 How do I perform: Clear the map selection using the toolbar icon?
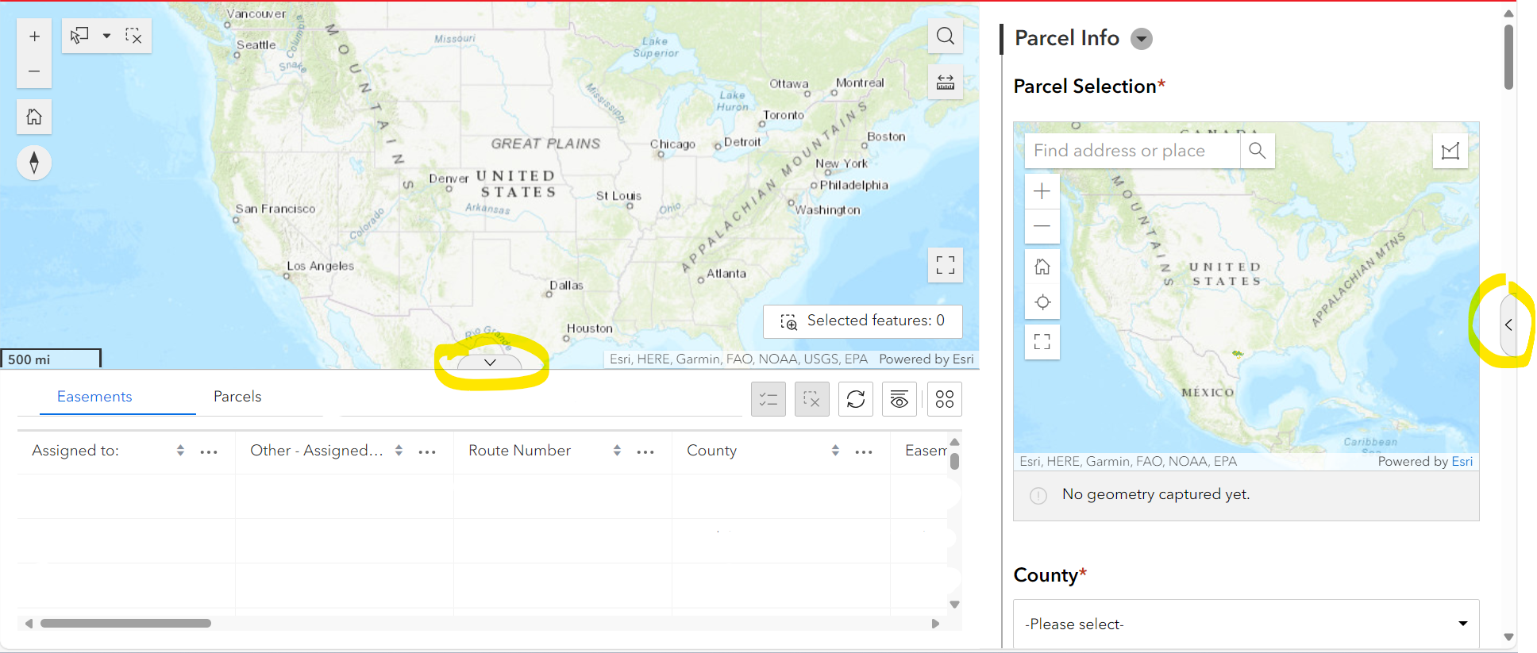tap(134, 36)
